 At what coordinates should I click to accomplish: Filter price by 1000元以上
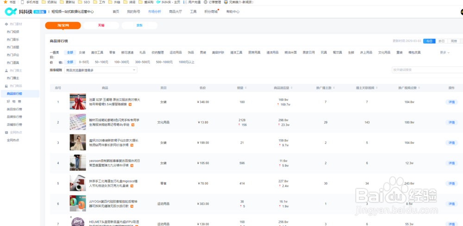point(187,62)
